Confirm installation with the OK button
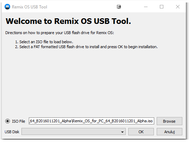 (x=141, y=131)
